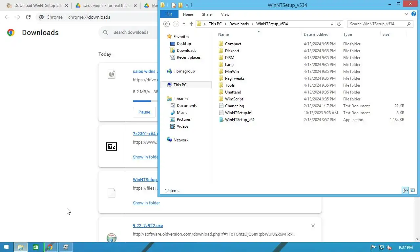Select the Tools folder
420x252 pixels.
[x=230, y=85]
